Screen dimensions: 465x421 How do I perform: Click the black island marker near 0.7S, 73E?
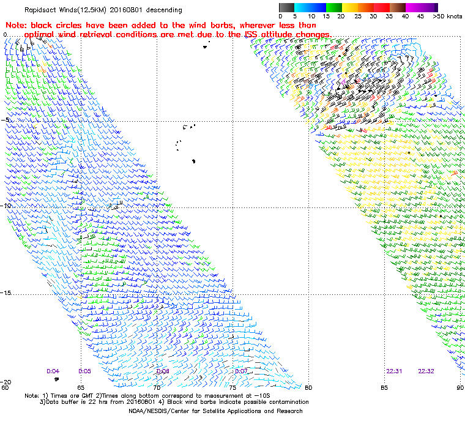pyautogui.click(x=205, y=47)
